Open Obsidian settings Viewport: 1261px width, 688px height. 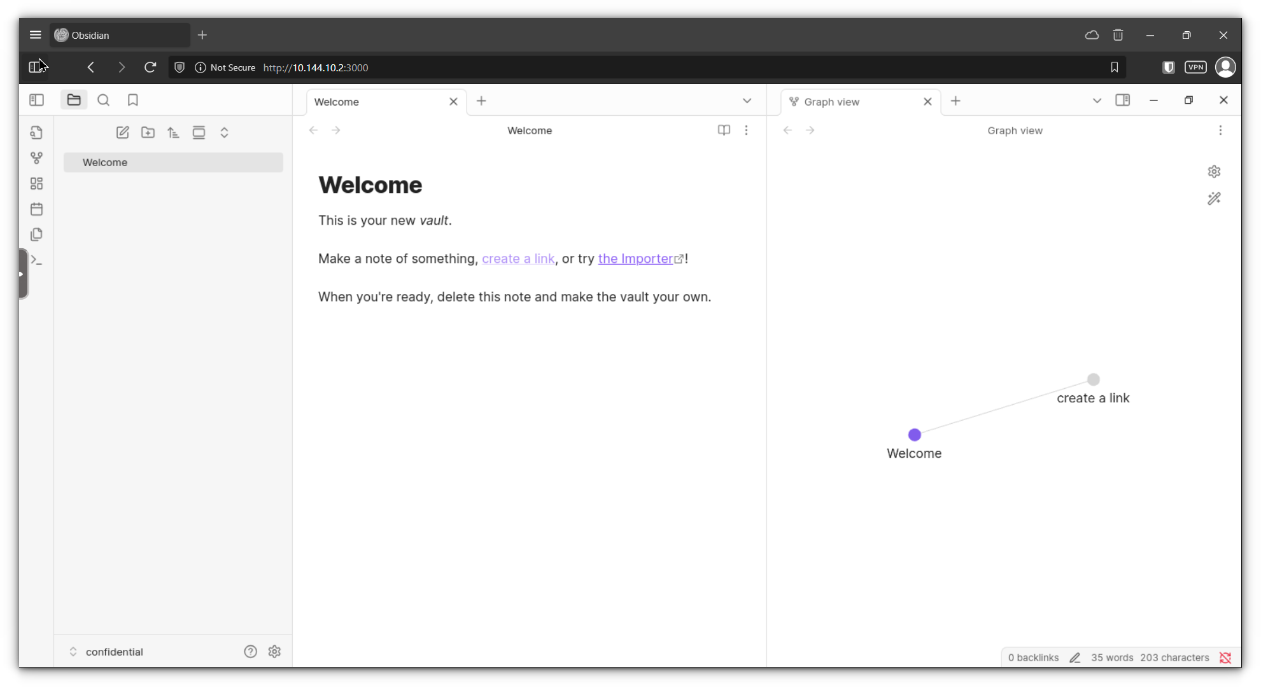point(274,652)
